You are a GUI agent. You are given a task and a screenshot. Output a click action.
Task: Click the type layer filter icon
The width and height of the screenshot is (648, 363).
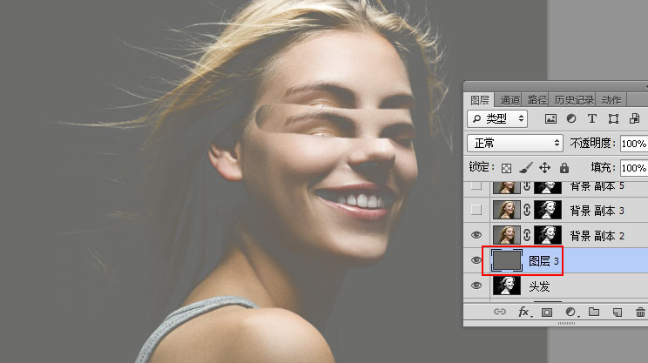pos(592,118)
